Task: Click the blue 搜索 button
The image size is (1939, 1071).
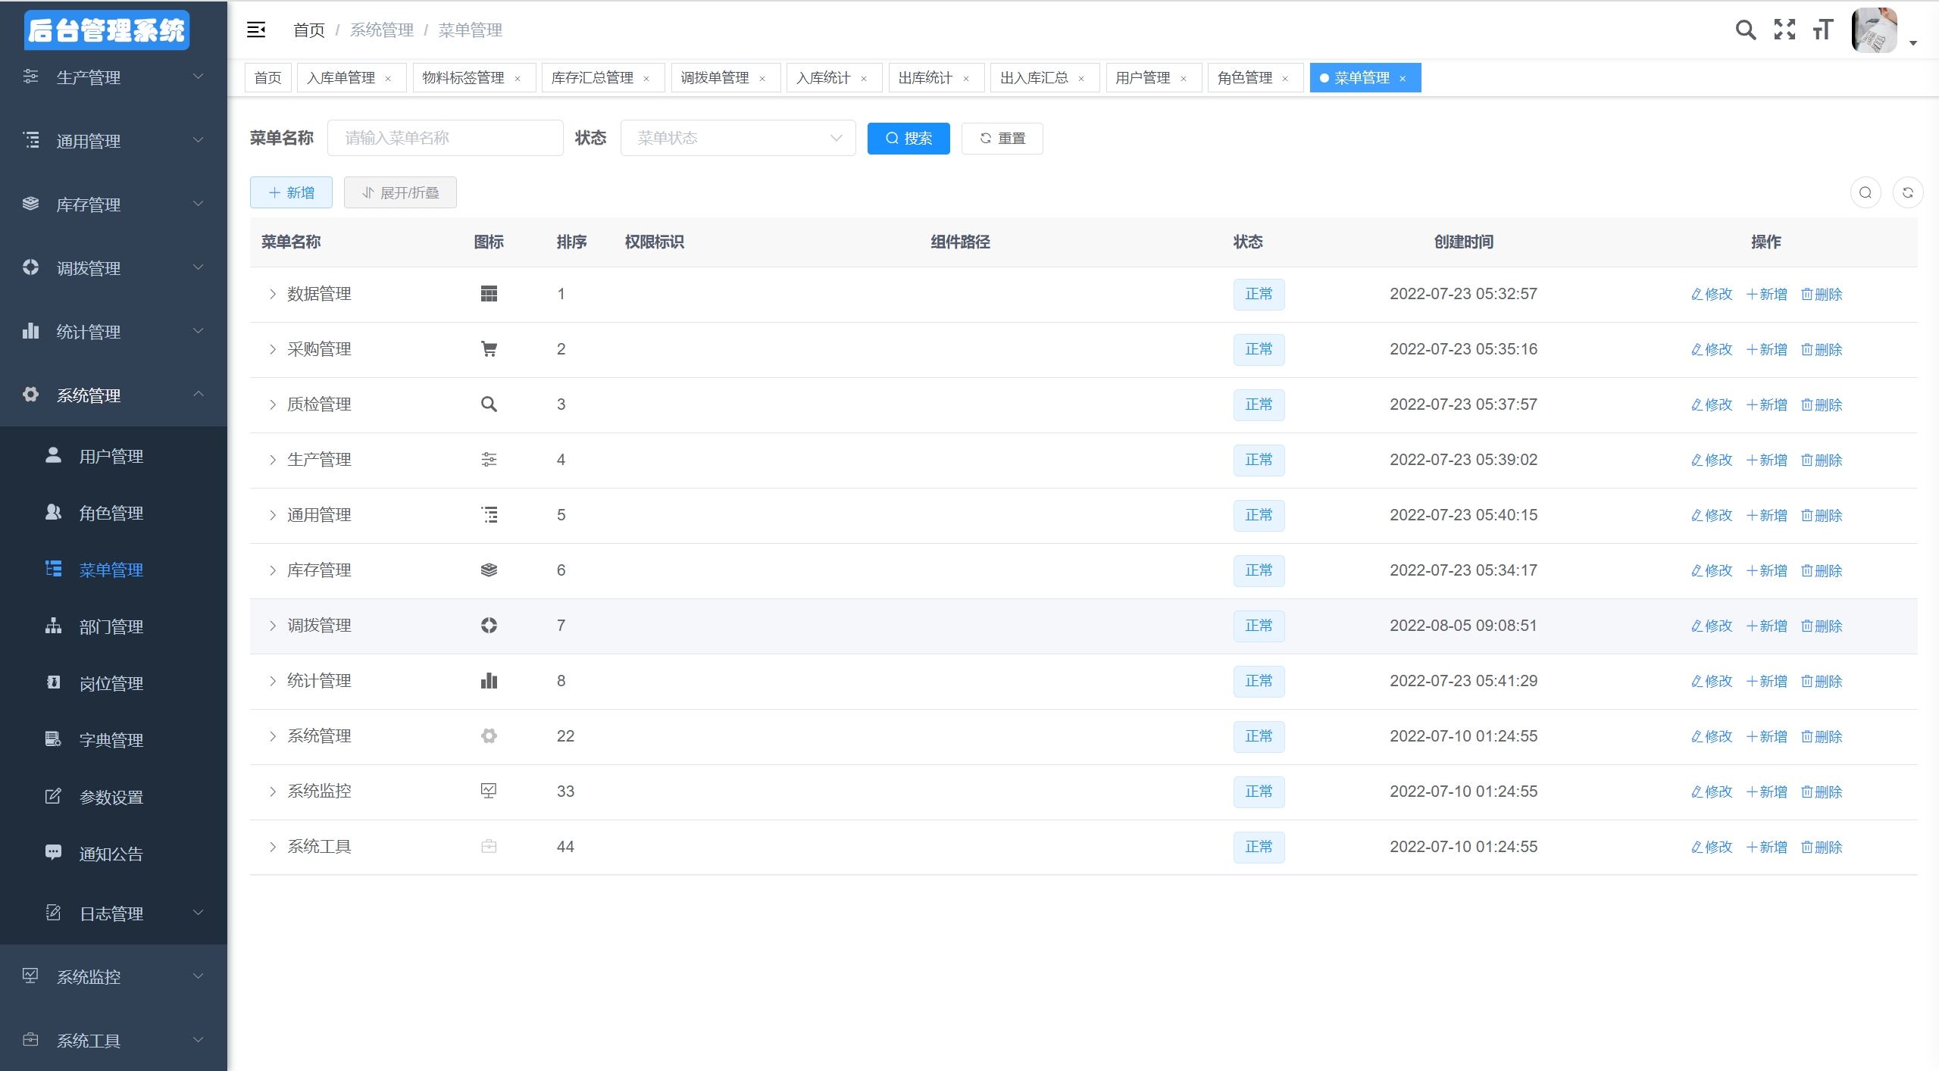Action: point(909,139)
